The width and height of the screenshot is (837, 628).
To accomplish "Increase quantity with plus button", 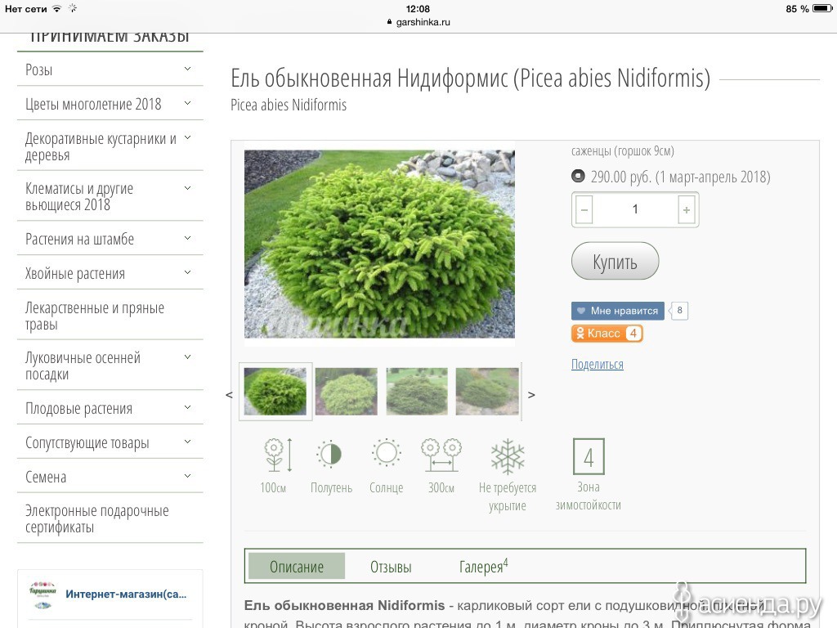I will click(x=687, y=210).
